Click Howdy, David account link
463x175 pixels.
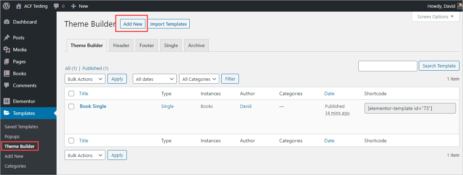click(x=441, y=6)
